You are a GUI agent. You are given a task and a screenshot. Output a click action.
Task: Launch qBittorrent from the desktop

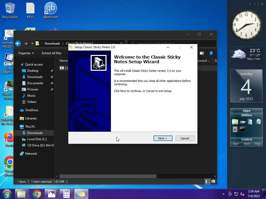(51, 11)
